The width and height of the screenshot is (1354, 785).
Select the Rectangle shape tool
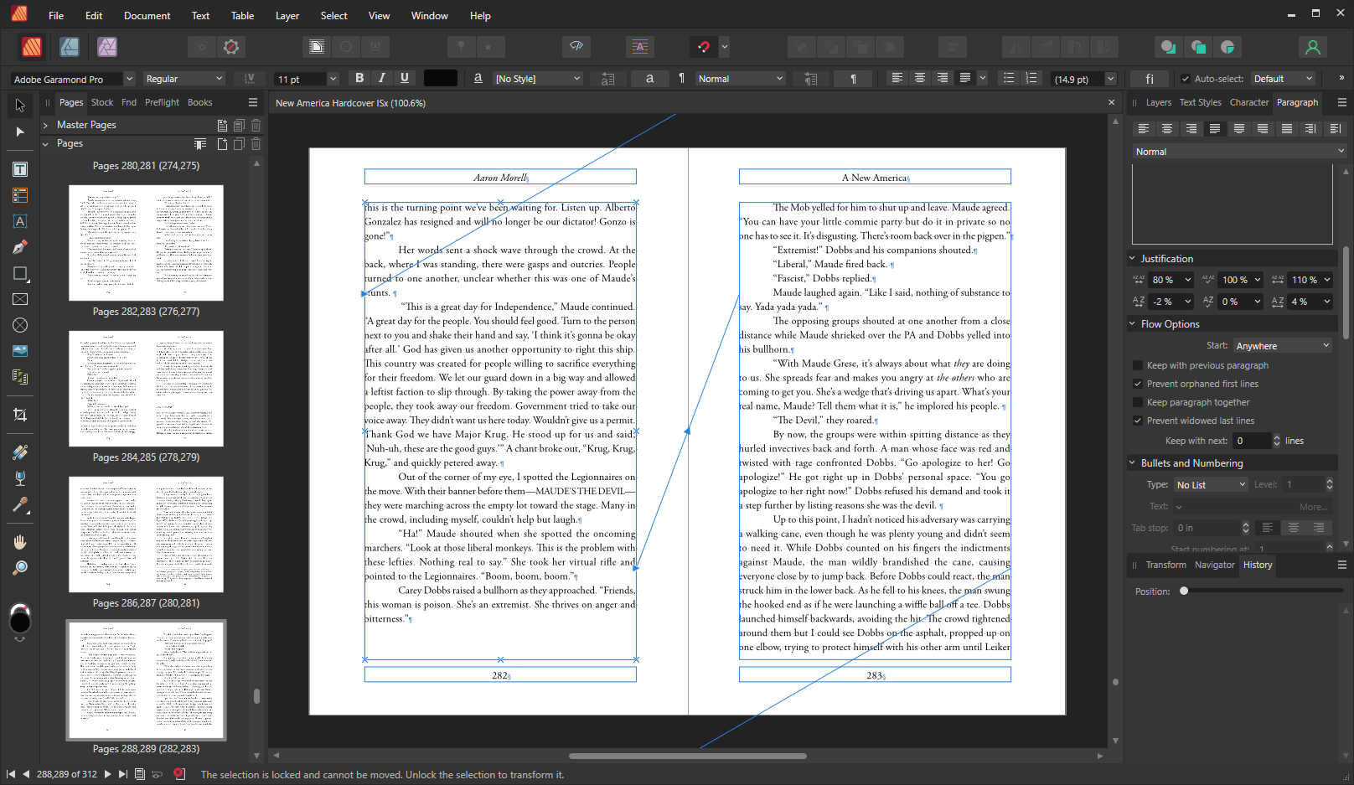[20, 273]
